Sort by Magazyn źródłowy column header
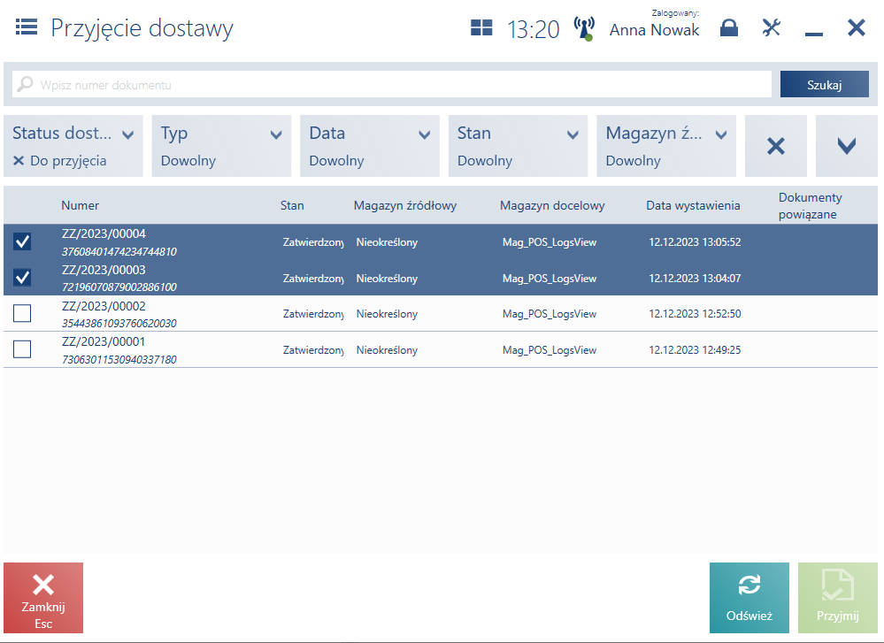The image size is (884, 643). 404,206
